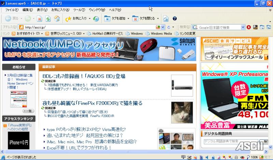The width and height of the screenshot is (273, 160).
Task: Click the address bar refresh arrow icon
Action: click(x=169, y=27)
